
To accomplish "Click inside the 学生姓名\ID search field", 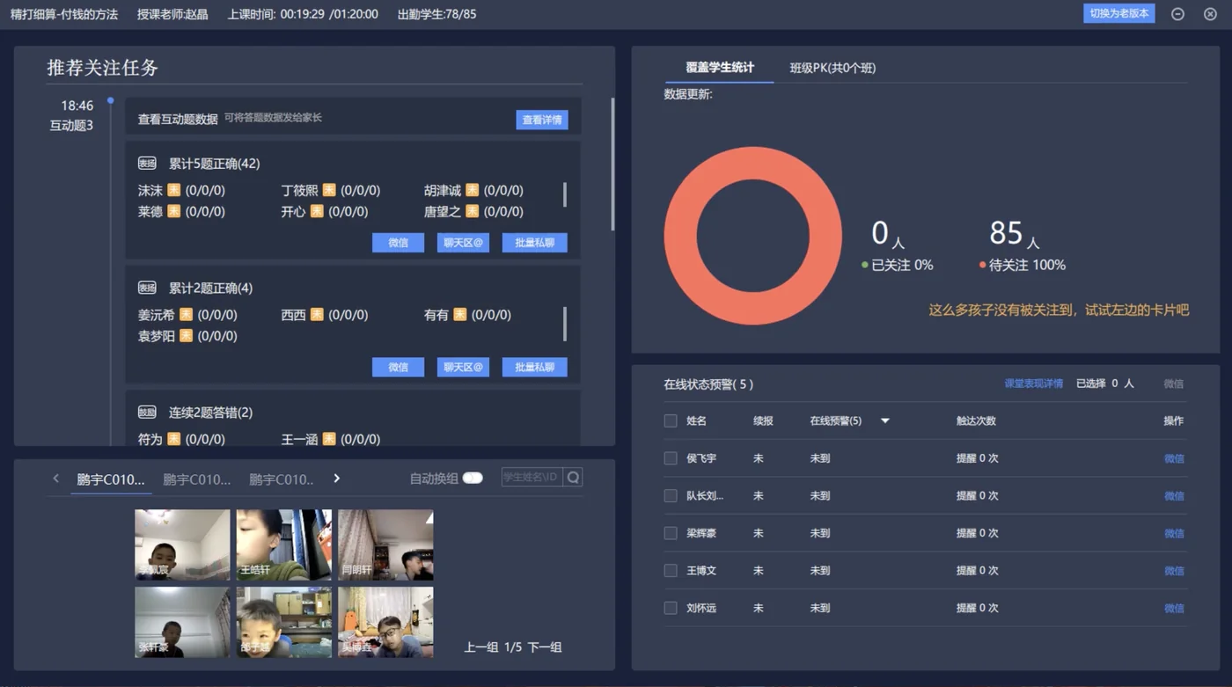I will 532,478.
